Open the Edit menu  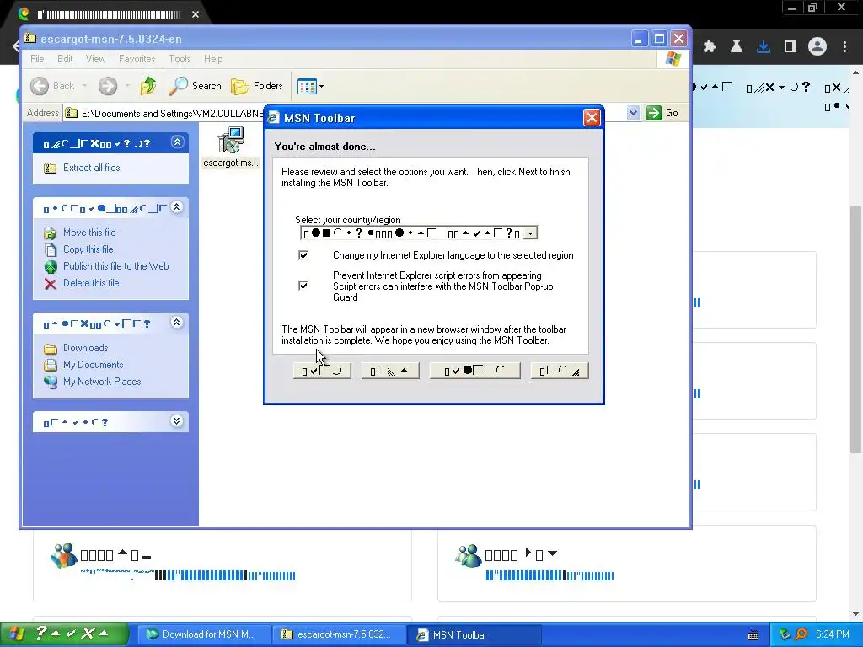(x=65, y=59)
